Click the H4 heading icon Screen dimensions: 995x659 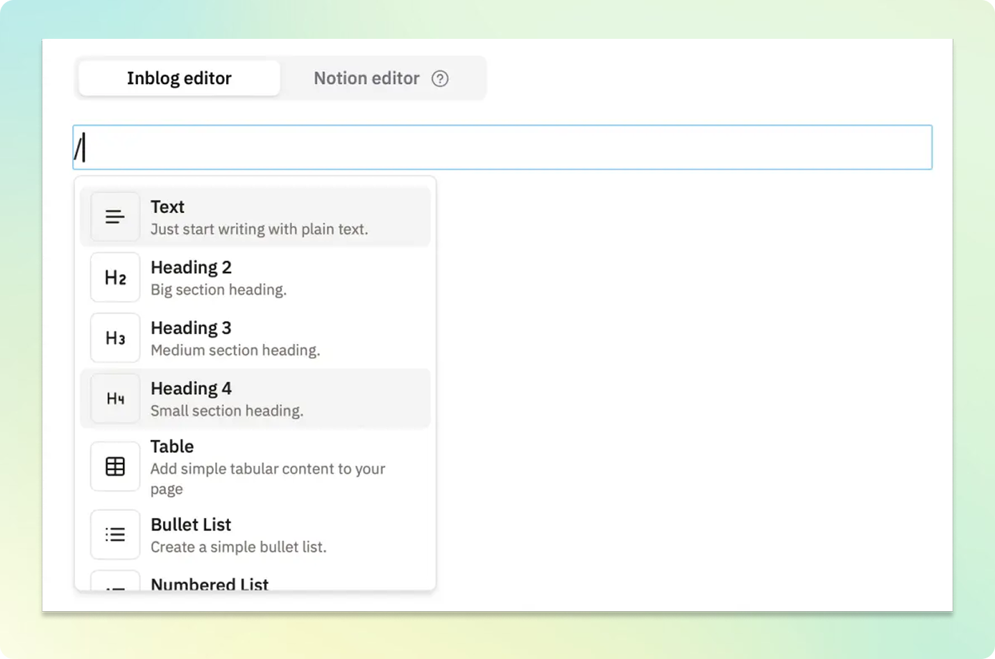[115, 398]
